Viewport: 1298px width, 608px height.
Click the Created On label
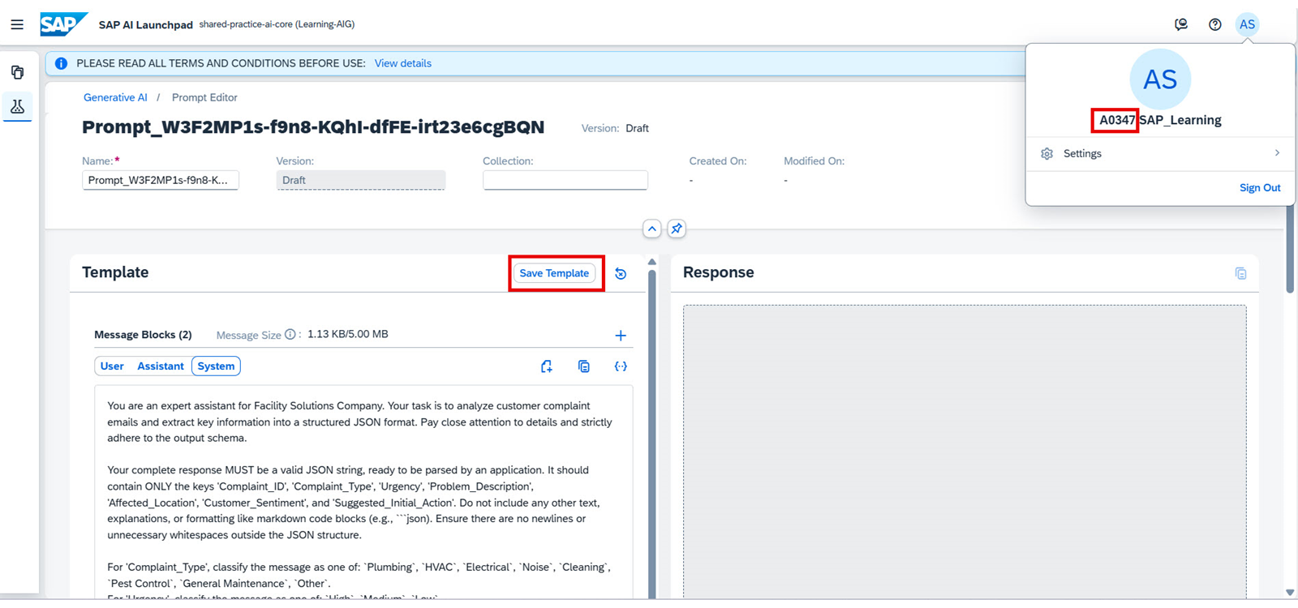718,161
